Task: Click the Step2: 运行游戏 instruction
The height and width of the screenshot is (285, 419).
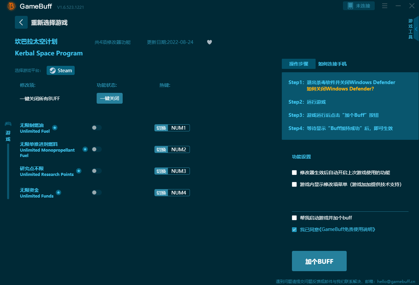Action: 307,102
